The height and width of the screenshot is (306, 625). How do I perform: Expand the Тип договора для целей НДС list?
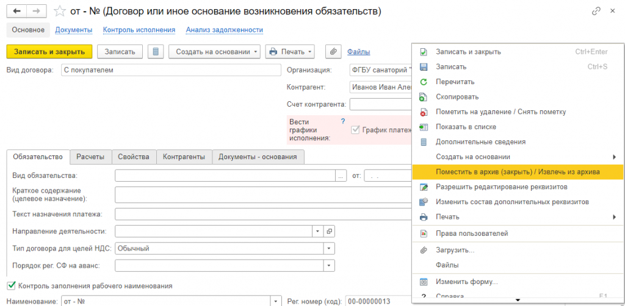pyautogui.click(x=330, y=248)
